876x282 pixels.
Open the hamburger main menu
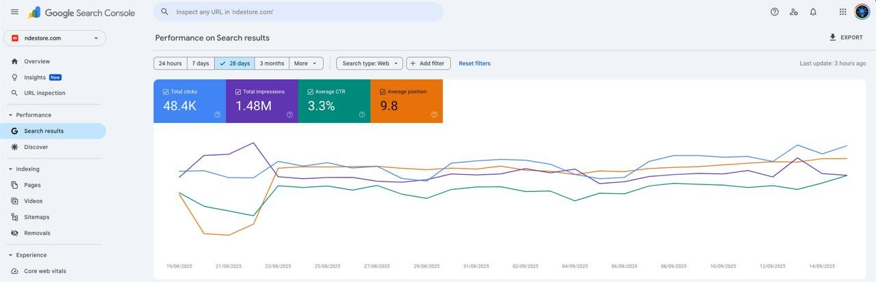pos(14,12)
